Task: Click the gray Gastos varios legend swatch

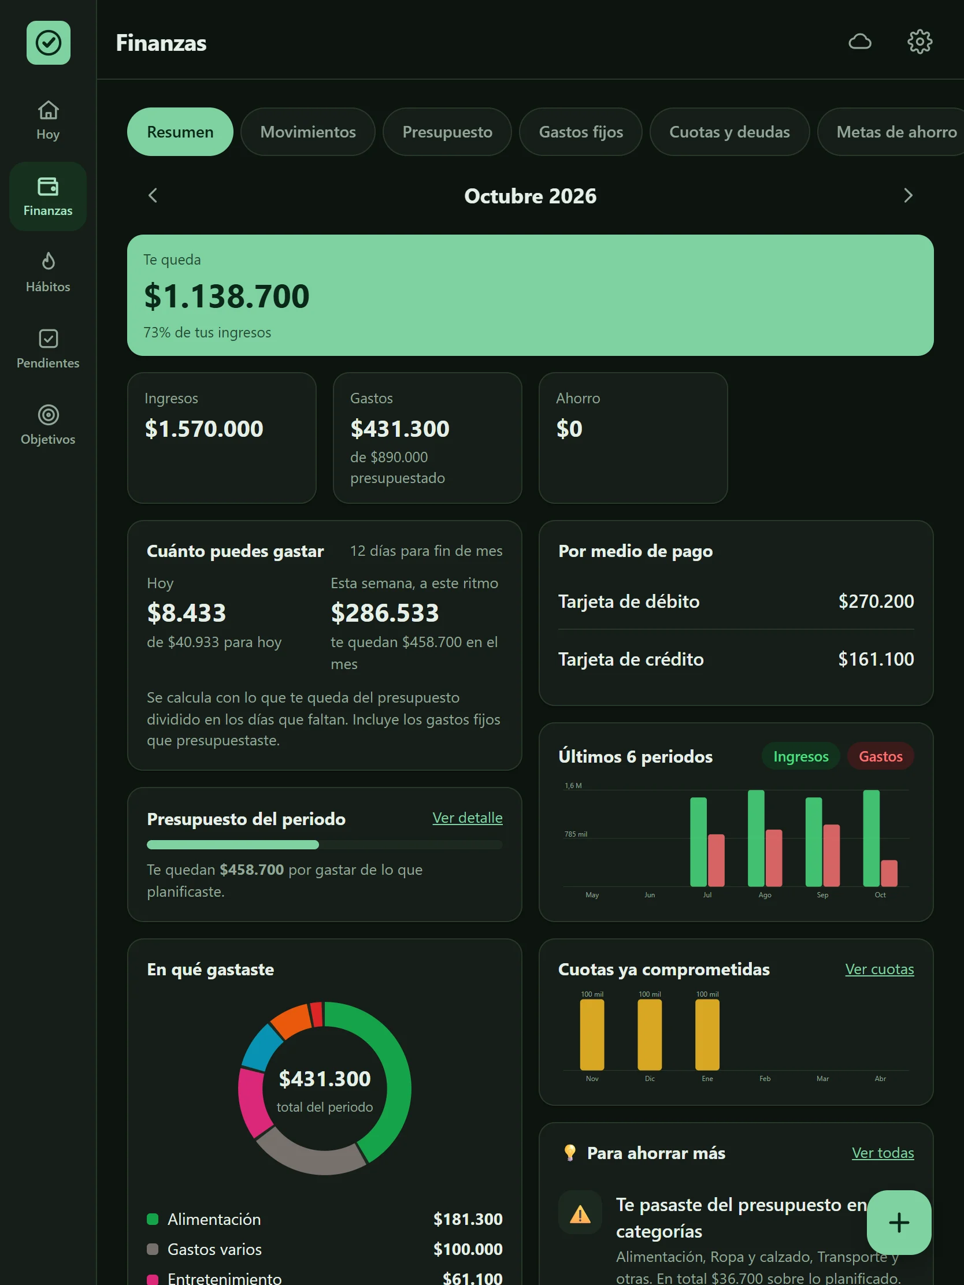Action: click(153, 1249)
